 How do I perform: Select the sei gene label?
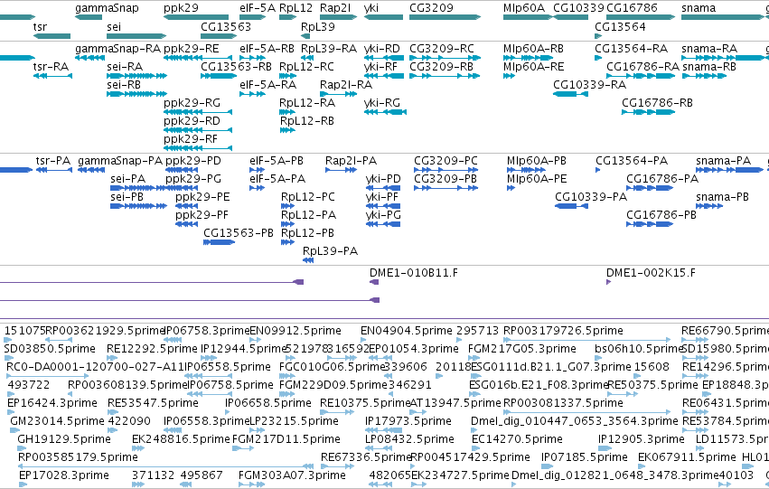[x=114, y=26]
